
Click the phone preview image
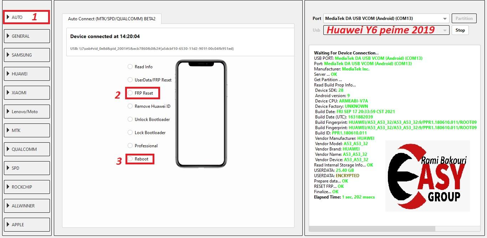pyautogui.click(x=201, y=113)
